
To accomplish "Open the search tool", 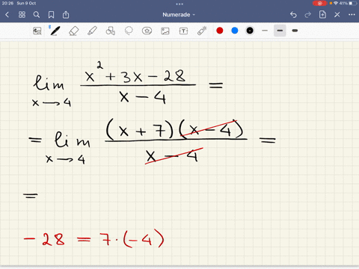I will coord(37,15).
